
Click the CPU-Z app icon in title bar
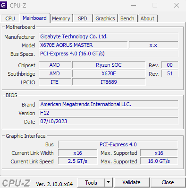point(3,5)
